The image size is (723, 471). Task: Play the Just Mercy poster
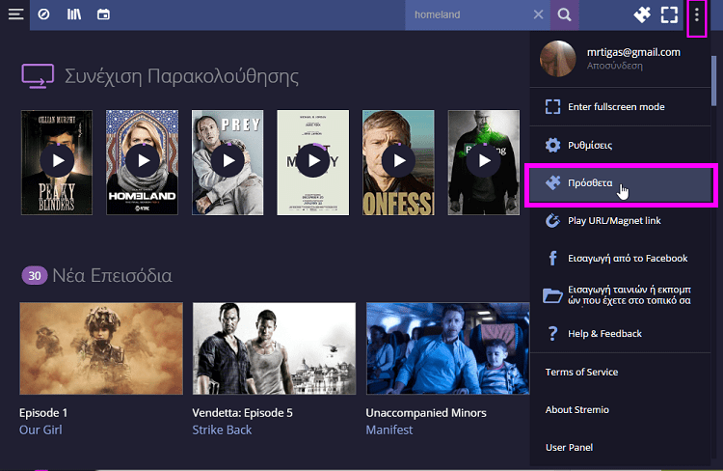tap(312, 162)
